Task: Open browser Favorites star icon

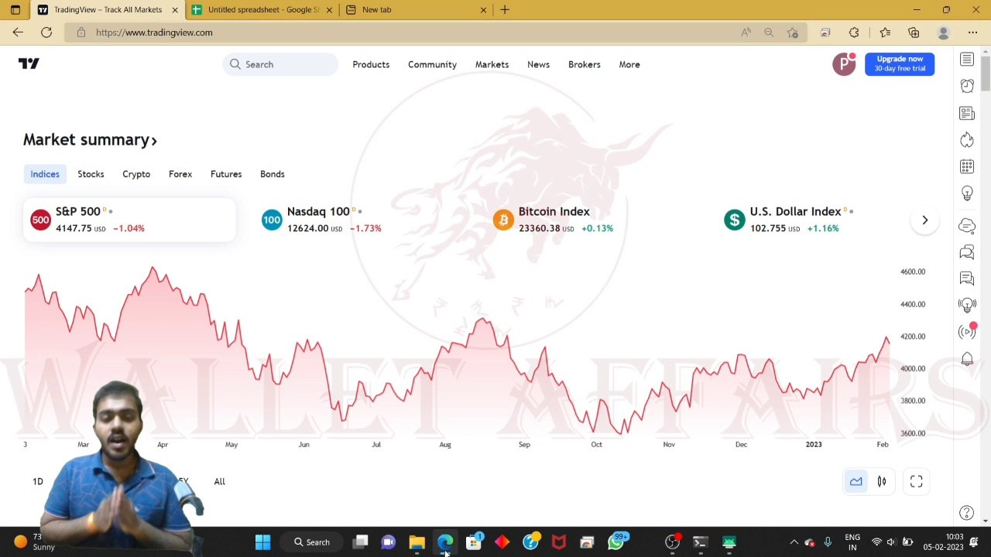Action: [885, 32]
